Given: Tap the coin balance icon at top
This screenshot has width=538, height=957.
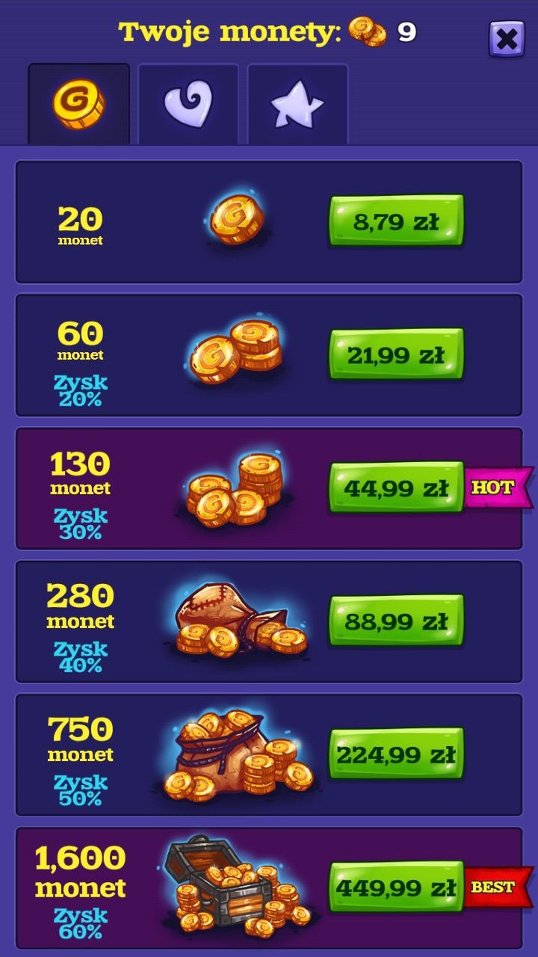Looking at the screenshot, I should pyautogui.click(x=368, y=32).
